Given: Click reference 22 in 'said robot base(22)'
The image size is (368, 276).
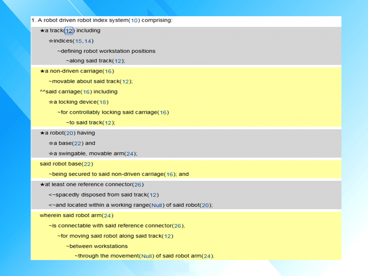Looking at the screenshot, I should pos(87,164).
